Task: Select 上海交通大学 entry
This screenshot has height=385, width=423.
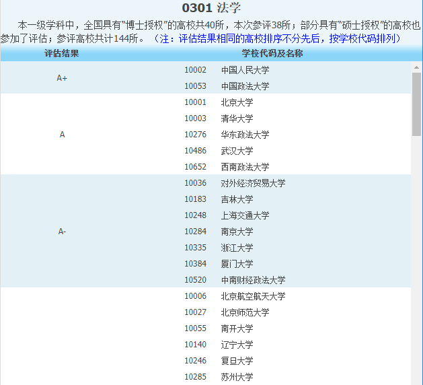Action: [x=245, y=215]
